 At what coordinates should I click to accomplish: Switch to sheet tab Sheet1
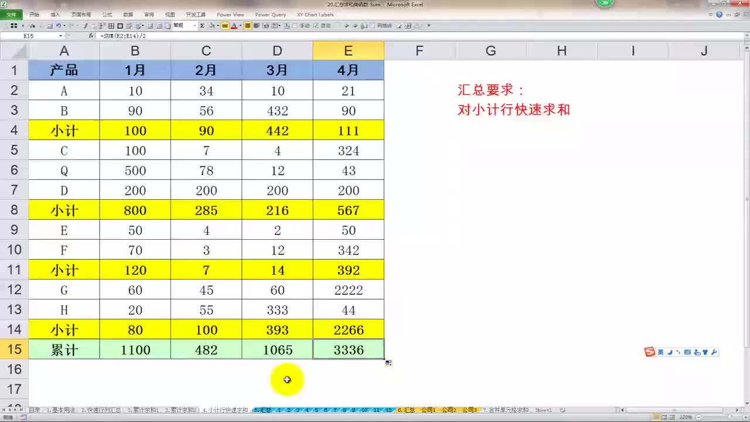coord(543,410)
